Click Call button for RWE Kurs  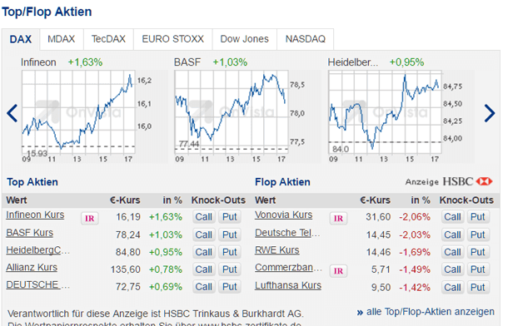[x=452, y=252]
